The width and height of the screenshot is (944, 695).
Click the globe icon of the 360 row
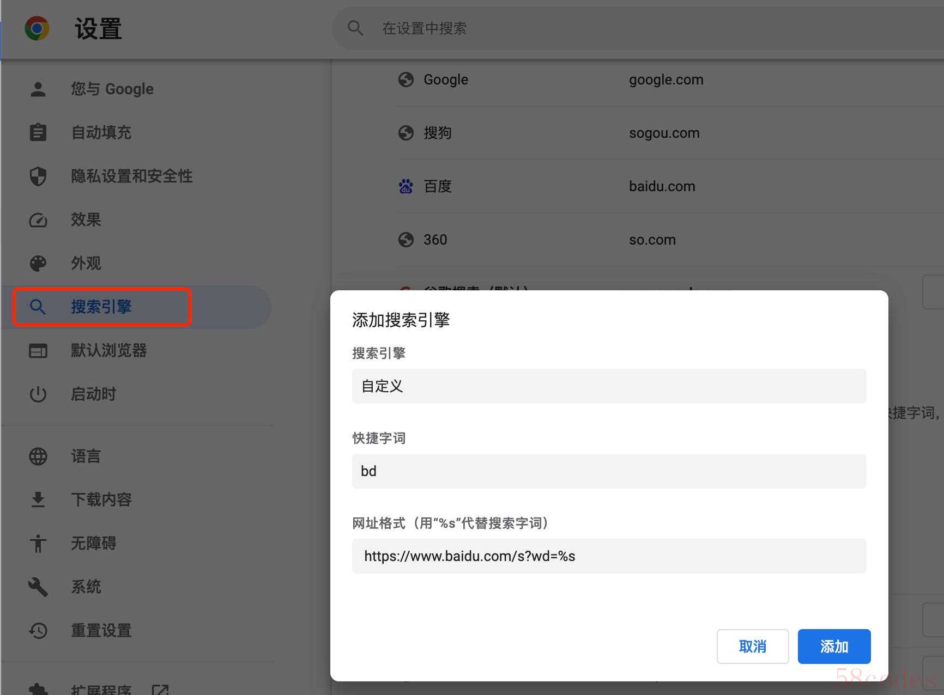(406, 240)
